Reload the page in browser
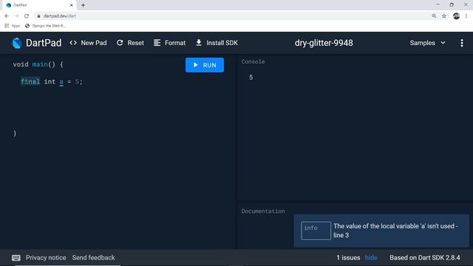Image resolution: width=473 pixels, height=266 pixels. click(27, 16)
